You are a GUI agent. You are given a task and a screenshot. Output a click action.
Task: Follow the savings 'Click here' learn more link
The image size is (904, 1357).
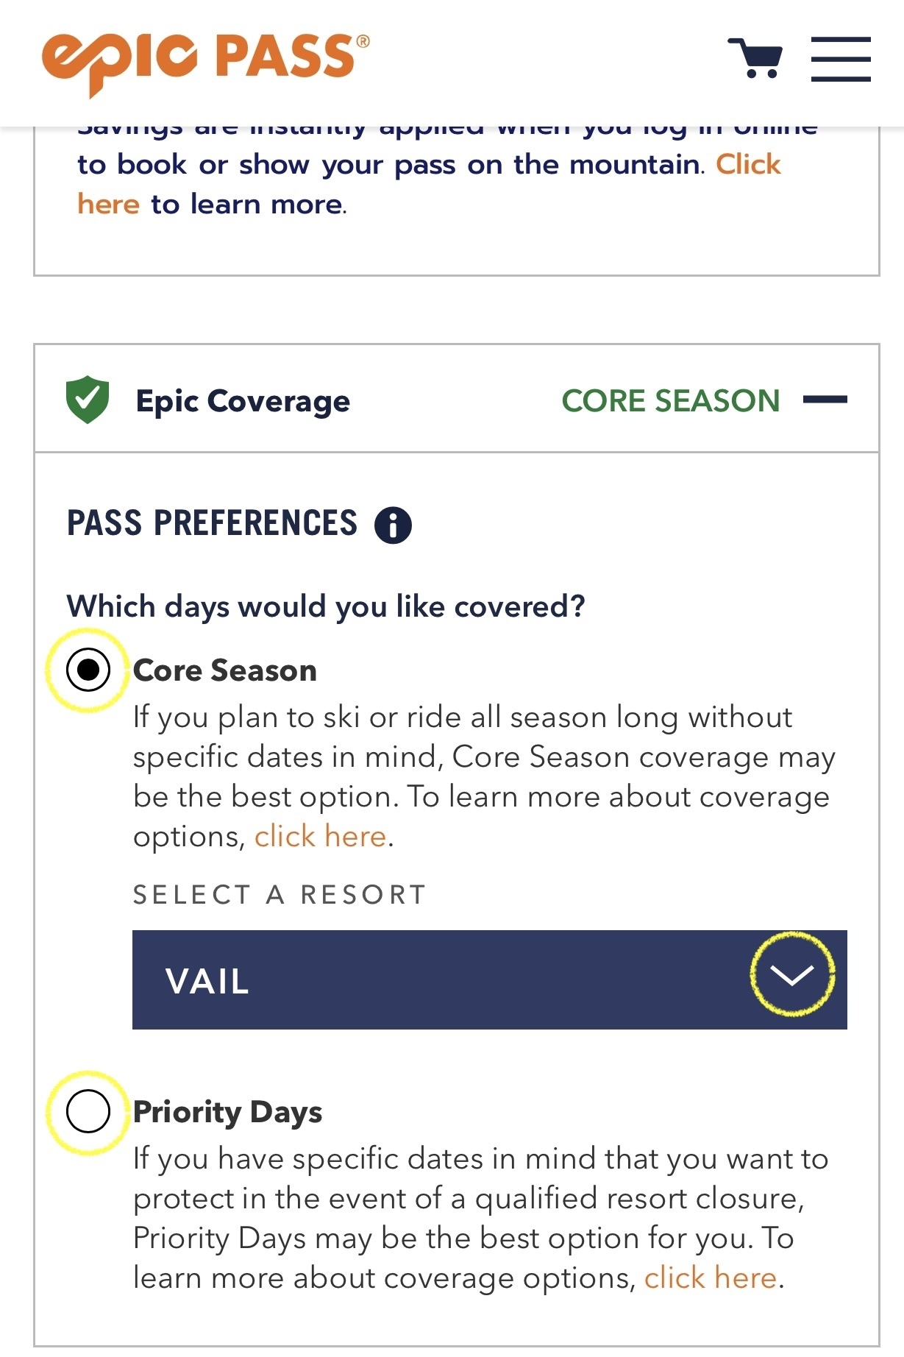748,165
